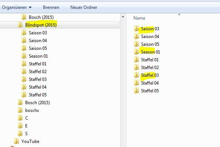The width and height of the screenshot is (220, 147).
Task: Select Staffel 03 in the file list
Action: click(x=150, y=75)
